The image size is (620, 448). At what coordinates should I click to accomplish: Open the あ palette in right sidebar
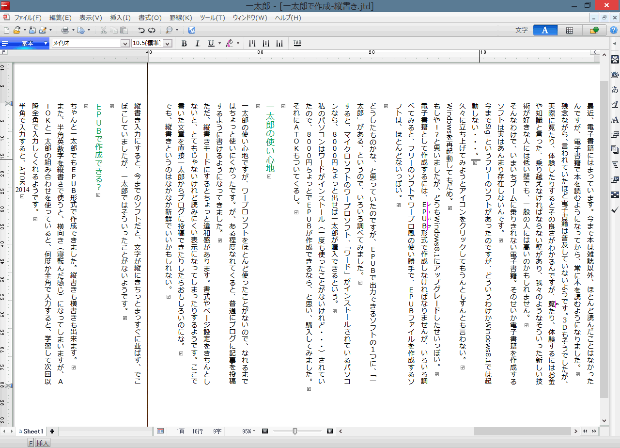click(614, 89)
